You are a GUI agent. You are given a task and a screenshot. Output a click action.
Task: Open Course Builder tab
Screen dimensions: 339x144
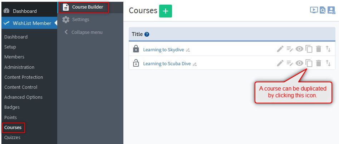[87, 7]
